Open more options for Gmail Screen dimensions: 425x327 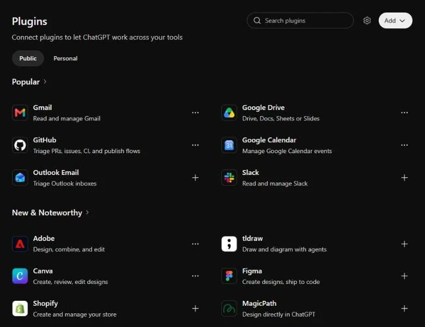(196, 112)
